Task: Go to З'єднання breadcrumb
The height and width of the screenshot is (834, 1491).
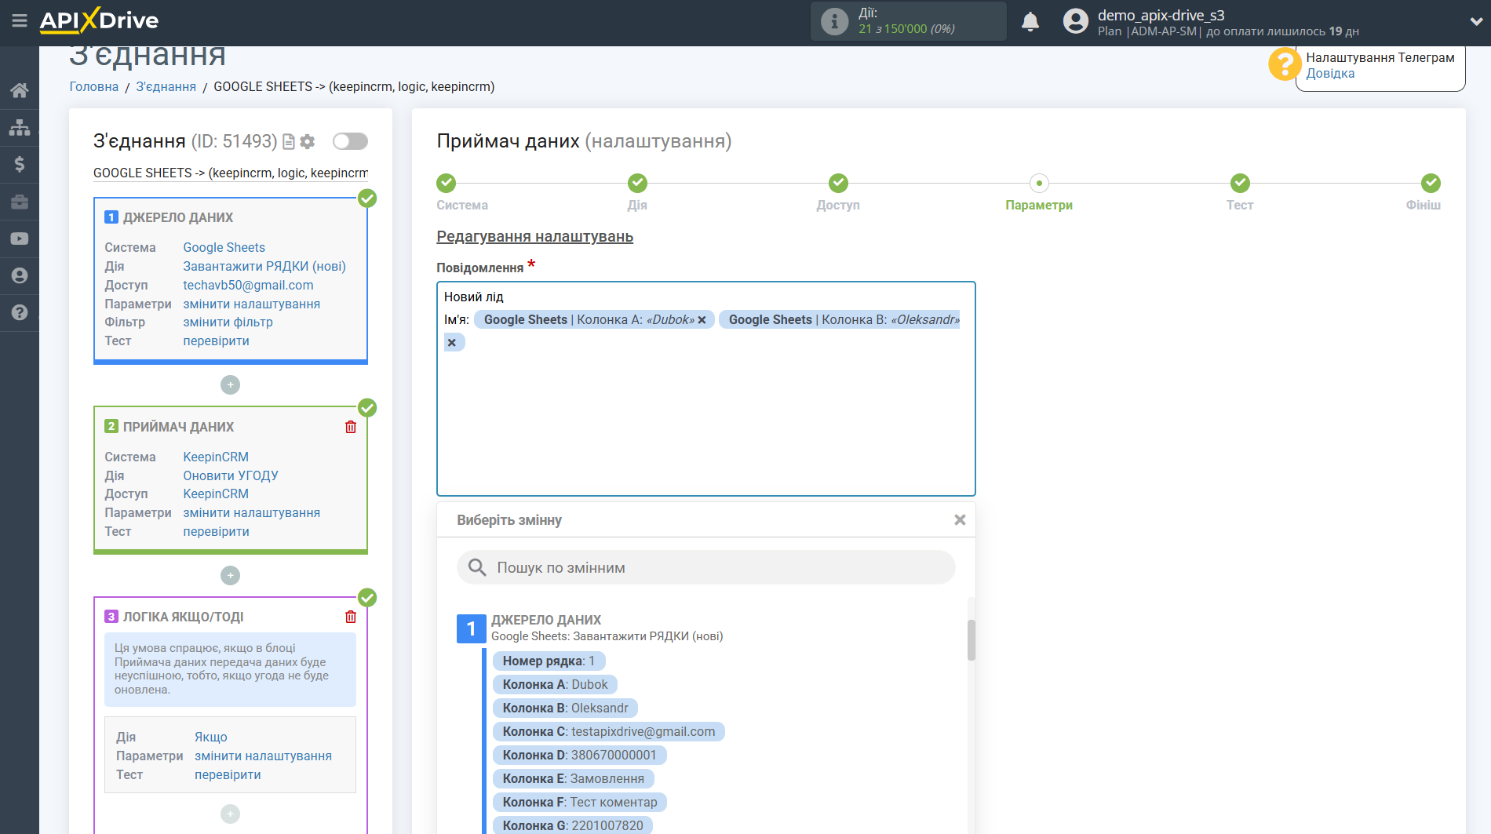Action: 166,86
